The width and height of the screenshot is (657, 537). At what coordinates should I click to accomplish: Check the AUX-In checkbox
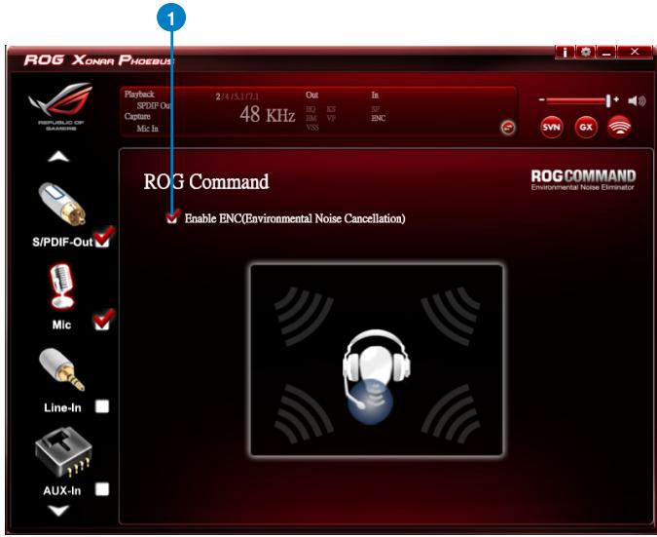coord(102,489)
